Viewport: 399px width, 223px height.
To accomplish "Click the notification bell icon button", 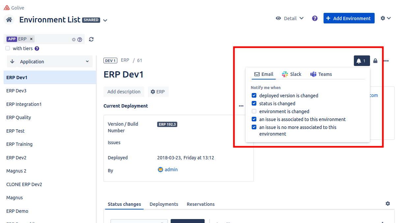I will (361, 61).
